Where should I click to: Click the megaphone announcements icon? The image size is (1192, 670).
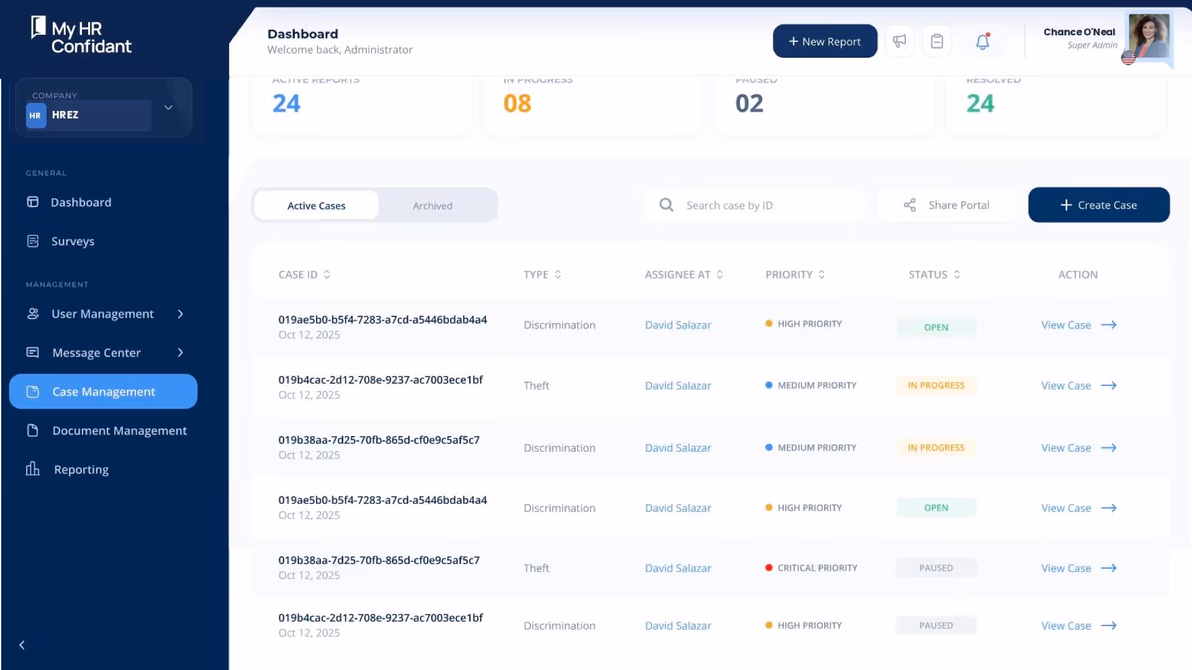[899, 41]
